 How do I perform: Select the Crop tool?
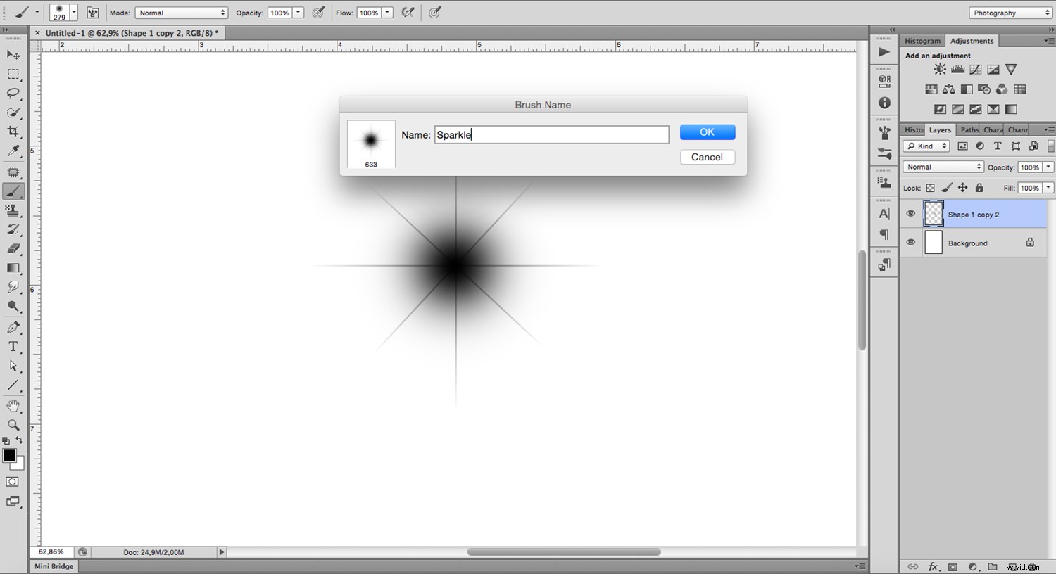tap(13, 130)
